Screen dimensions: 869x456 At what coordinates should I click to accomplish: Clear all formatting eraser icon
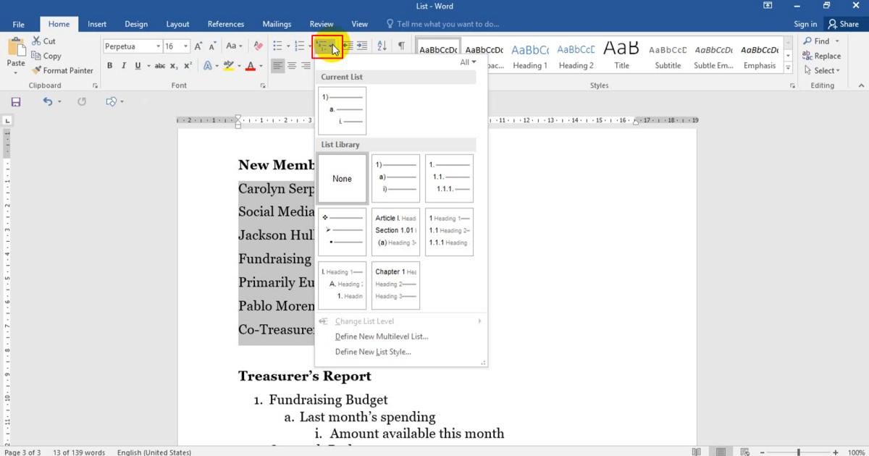258,46
